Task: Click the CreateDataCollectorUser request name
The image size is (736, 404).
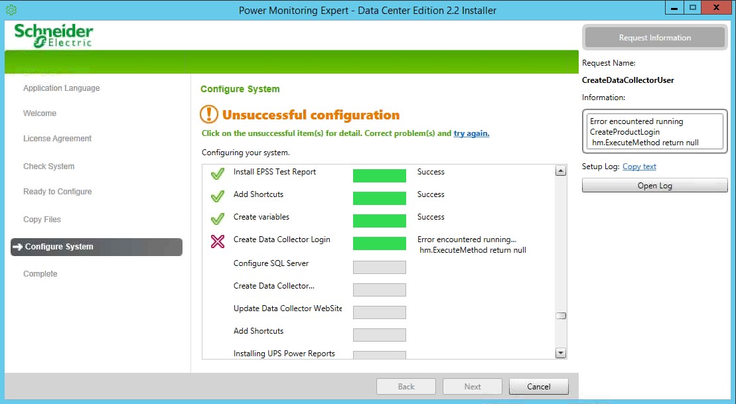Action: pos(628,80)
